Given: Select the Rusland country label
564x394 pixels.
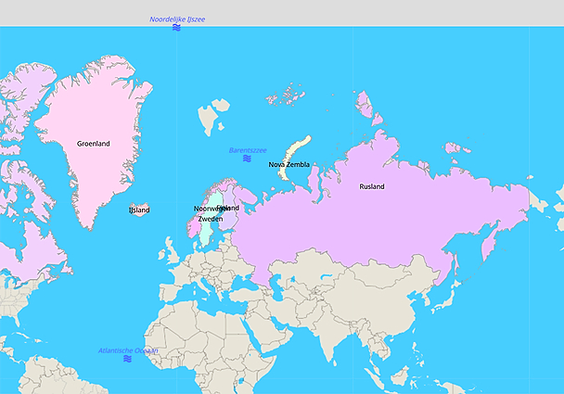Looking at the screenshot, I should pos(372,186).
